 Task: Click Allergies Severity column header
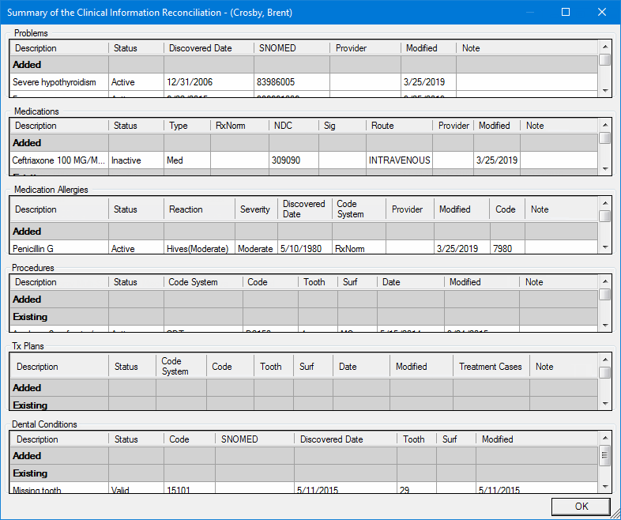tap(256, 209)
